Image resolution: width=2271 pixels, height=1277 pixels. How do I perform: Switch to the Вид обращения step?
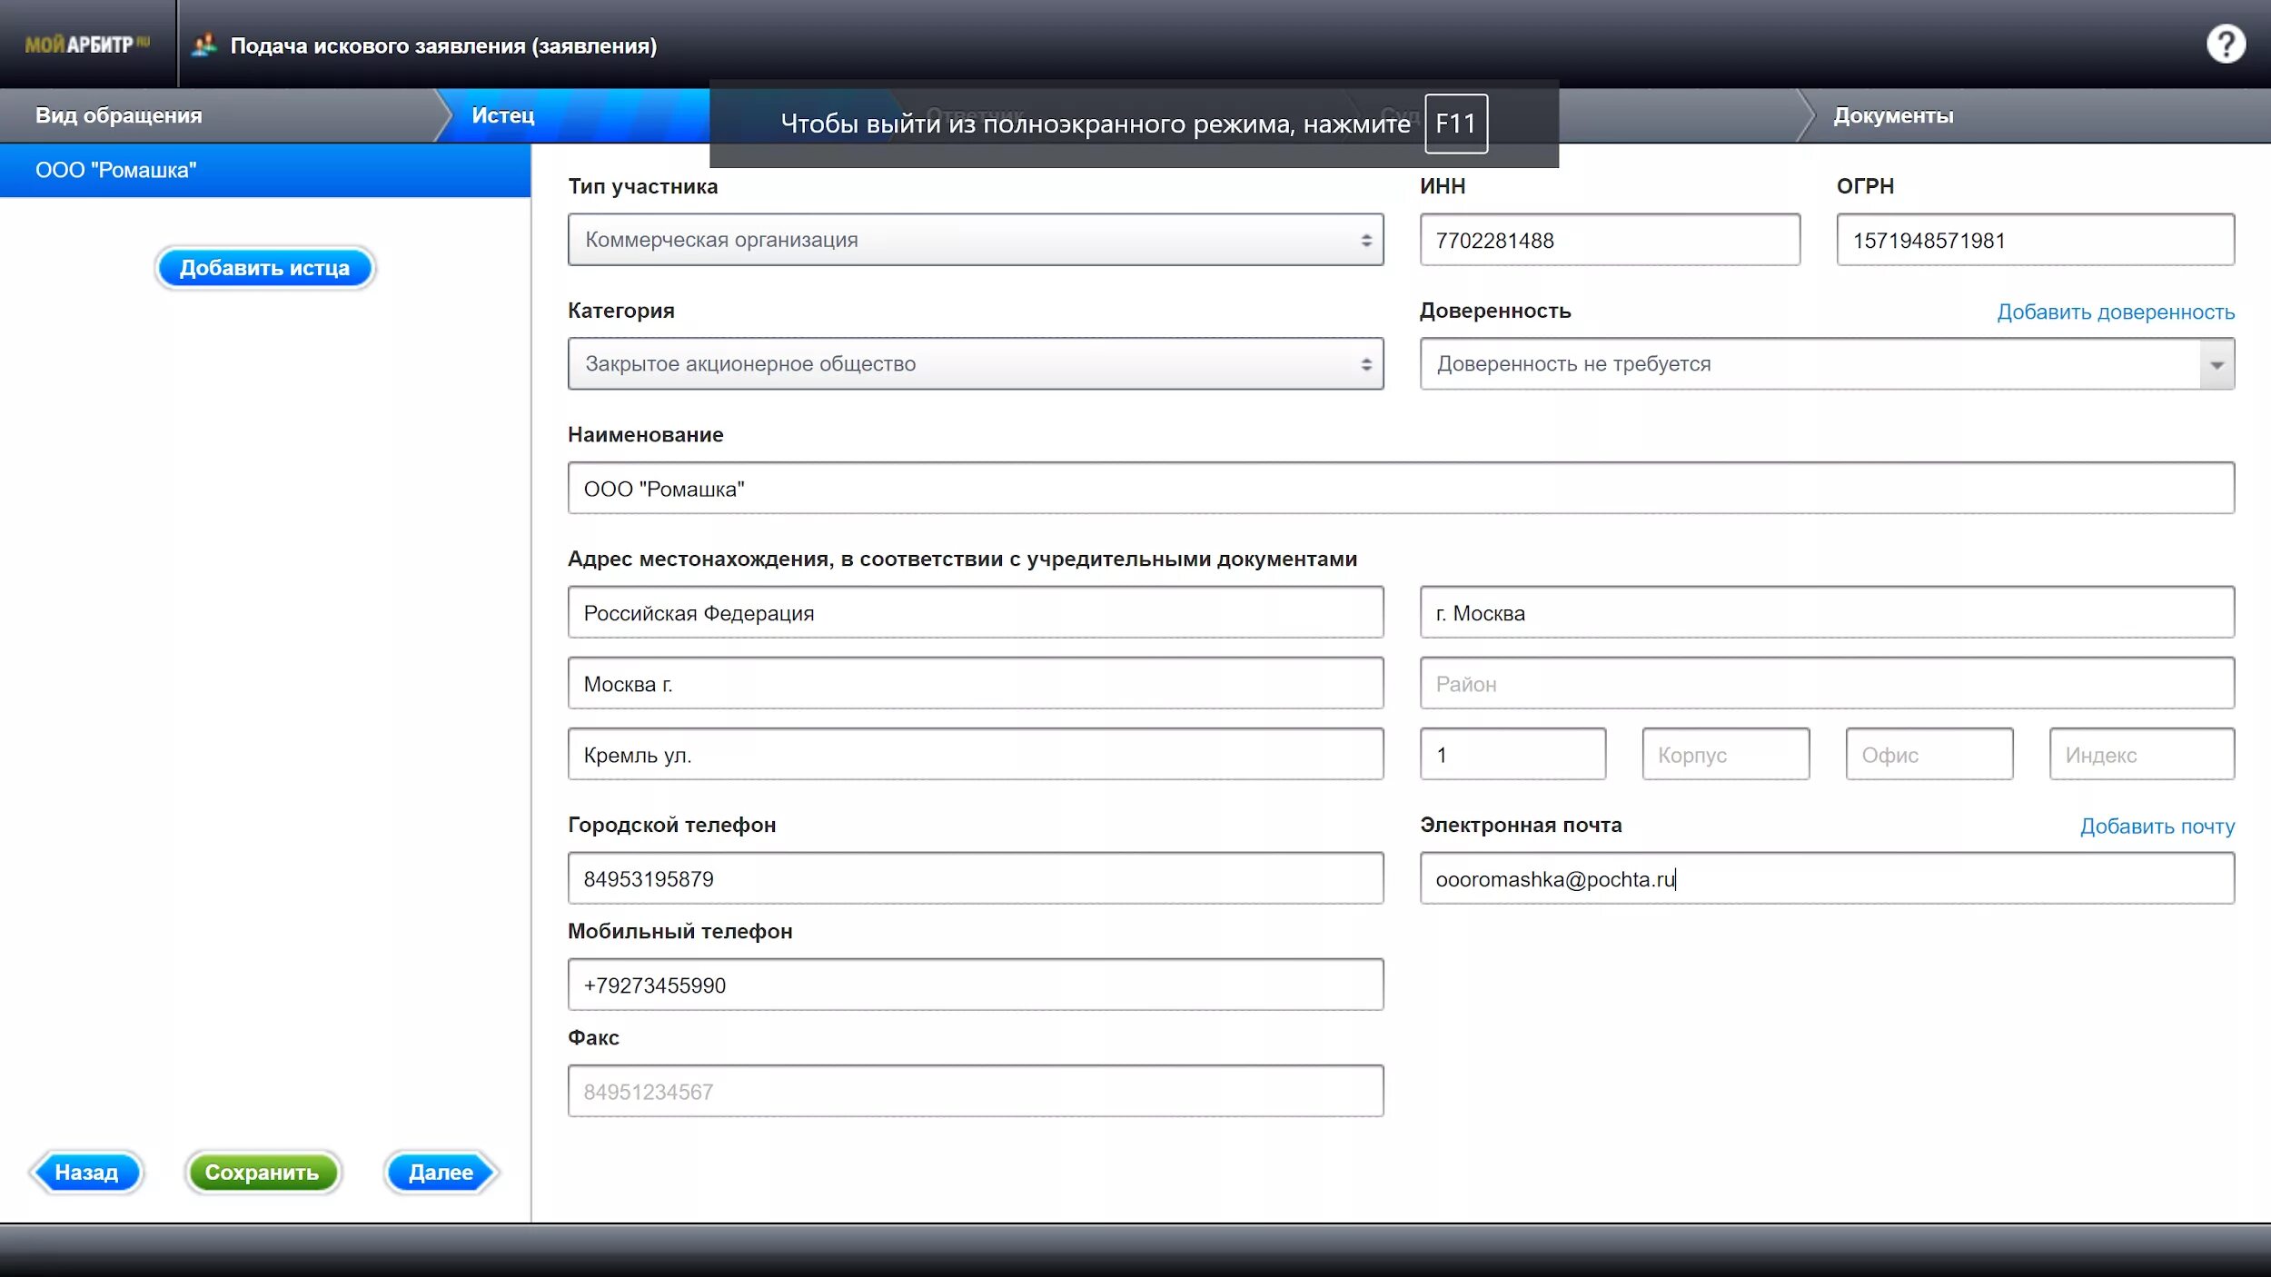[119, 115]
